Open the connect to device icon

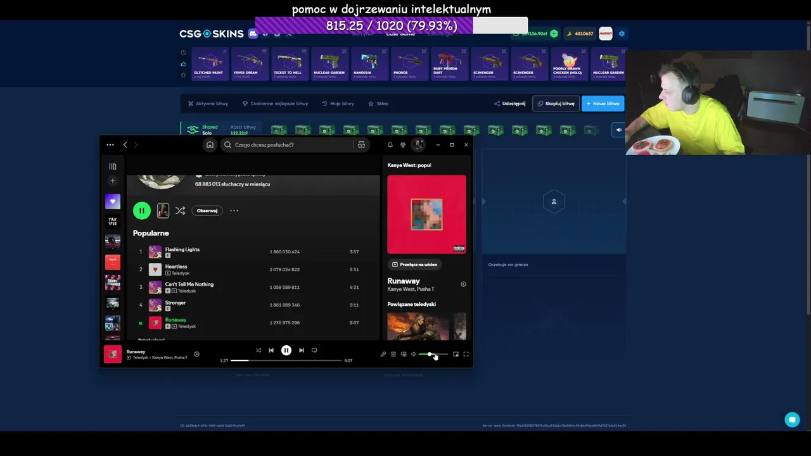point(404,355)
